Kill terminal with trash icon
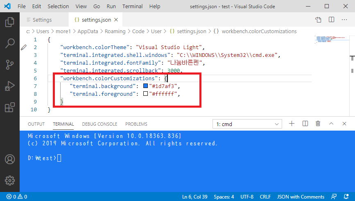This screenshot has width=355, height=201. [318, 124]
